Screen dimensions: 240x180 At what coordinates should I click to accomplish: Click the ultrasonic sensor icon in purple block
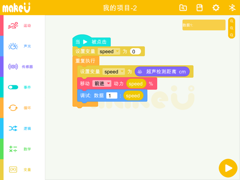140,72
